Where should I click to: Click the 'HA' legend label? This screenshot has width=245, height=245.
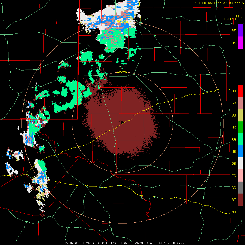pos(234,91)
